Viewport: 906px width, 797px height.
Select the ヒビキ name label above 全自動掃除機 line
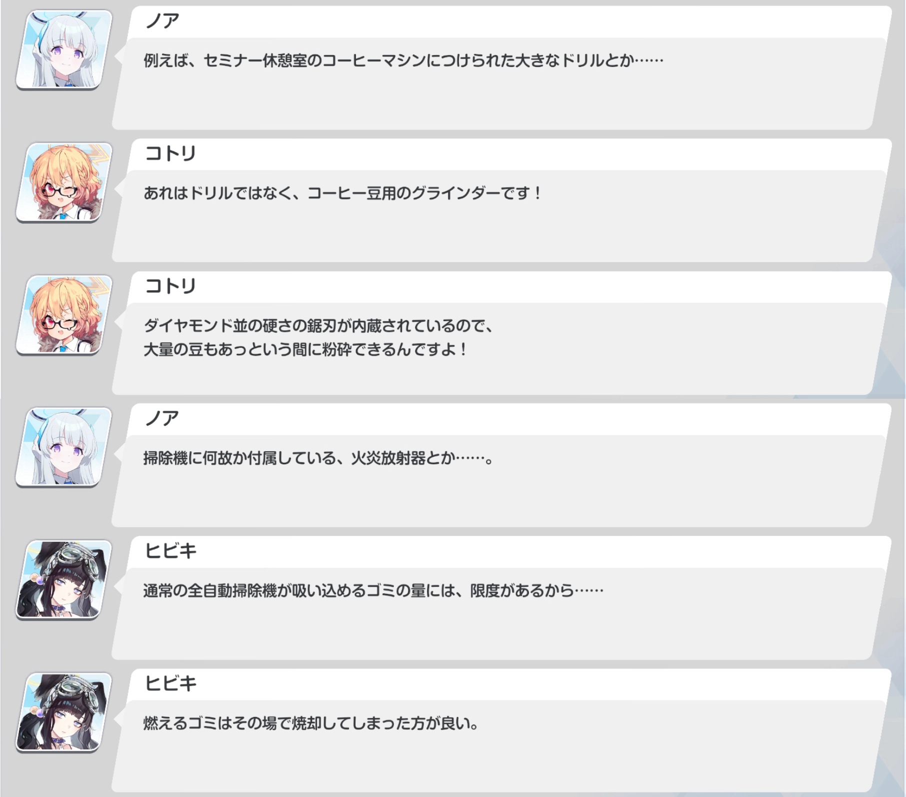coord(170,551)
